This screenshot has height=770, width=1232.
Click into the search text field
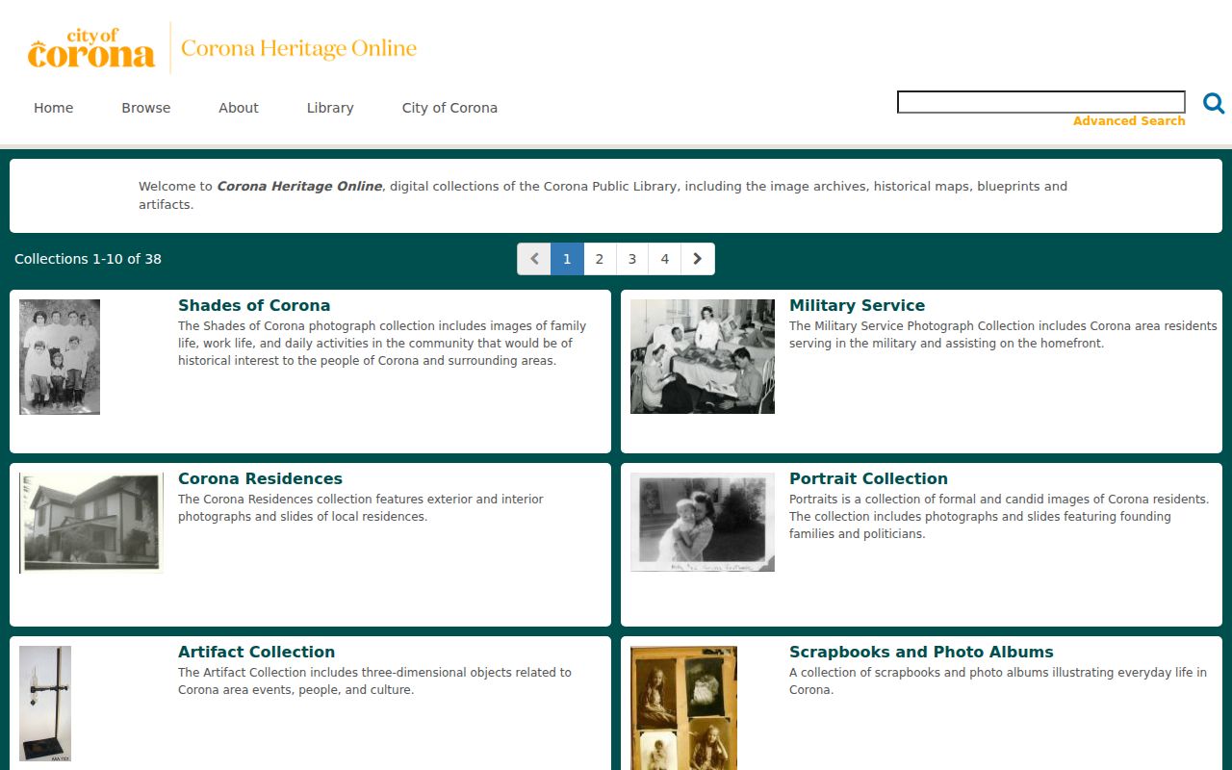[1041, 102]
